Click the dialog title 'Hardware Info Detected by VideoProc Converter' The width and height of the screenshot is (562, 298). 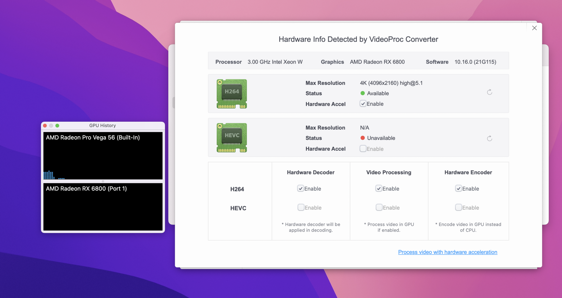[358, 39]
